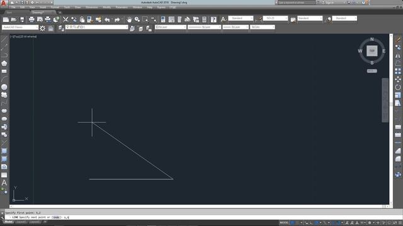Image resolution: width=403 pixels, height=226 pixels.
Task: Click the MODEL space toggle button
Action: coord(284,223)
